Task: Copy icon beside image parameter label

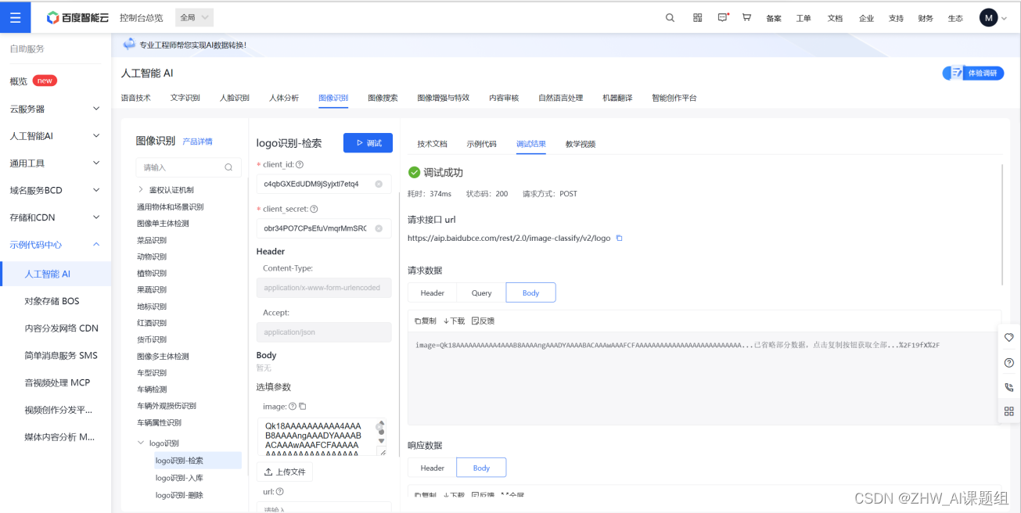Action: coord(303,406)
